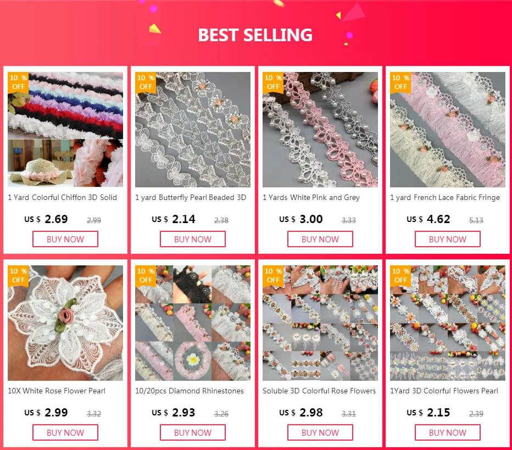Screen dimensions: 512x450
Task: Click the 'Soluble 3D Colorful Rose Flowers' title
Action: pyautogui.click(x=319, y=391)
